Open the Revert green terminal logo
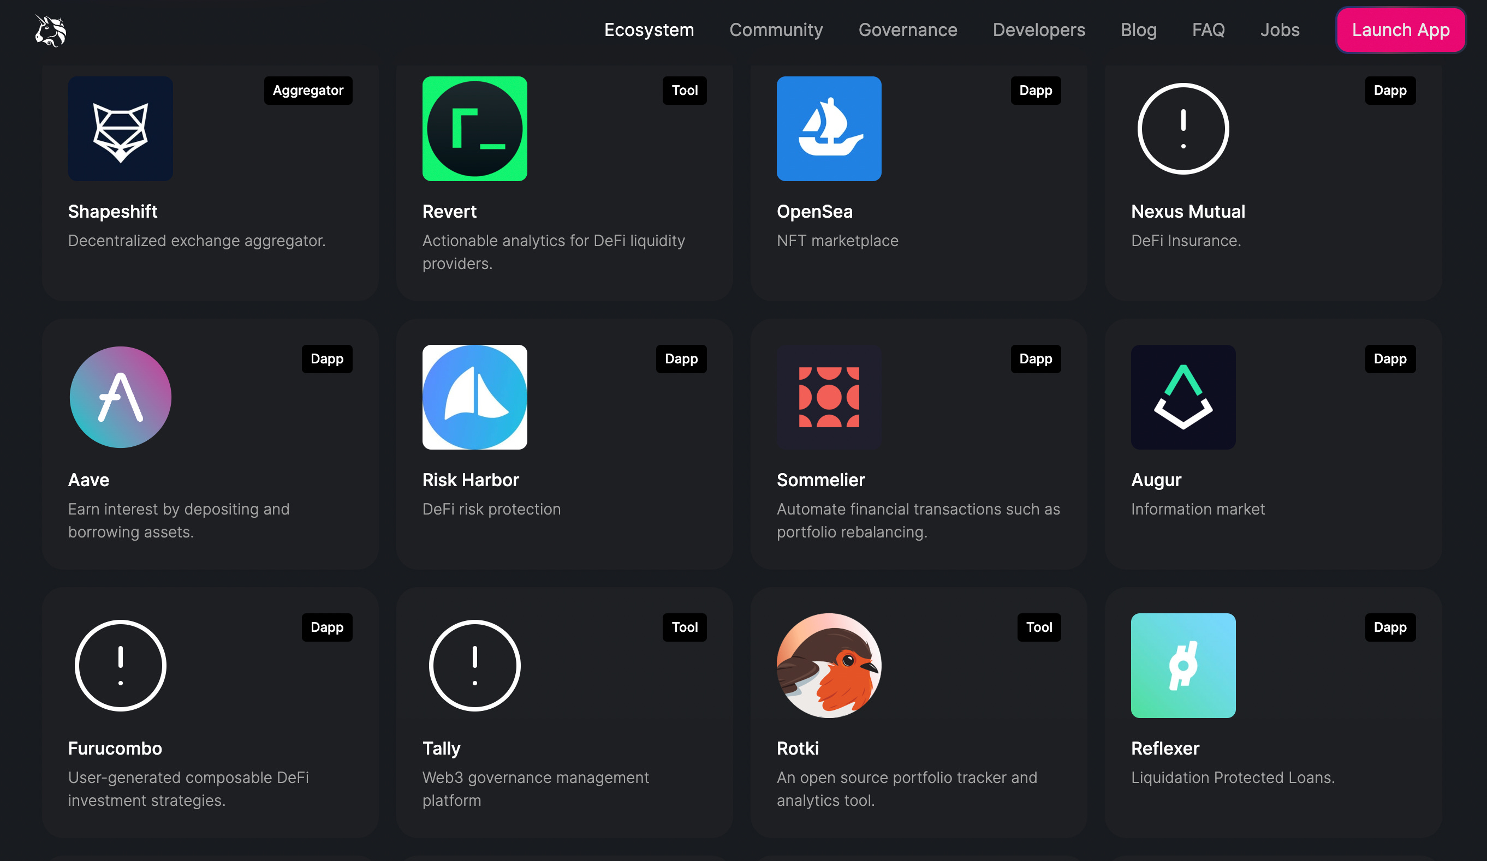This screenshot has width=1487, height=861. coord(474,129)
